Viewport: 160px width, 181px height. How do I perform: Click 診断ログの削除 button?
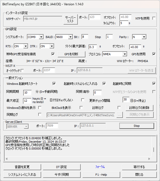[139, 108]
